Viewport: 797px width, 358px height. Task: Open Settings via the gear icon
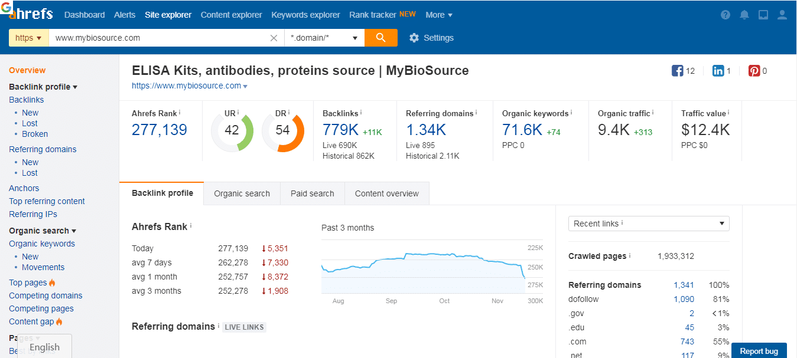(414, 38)
